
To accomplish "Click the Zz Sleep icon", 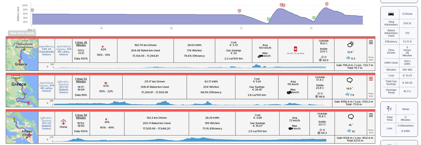I will pos(389,109).
